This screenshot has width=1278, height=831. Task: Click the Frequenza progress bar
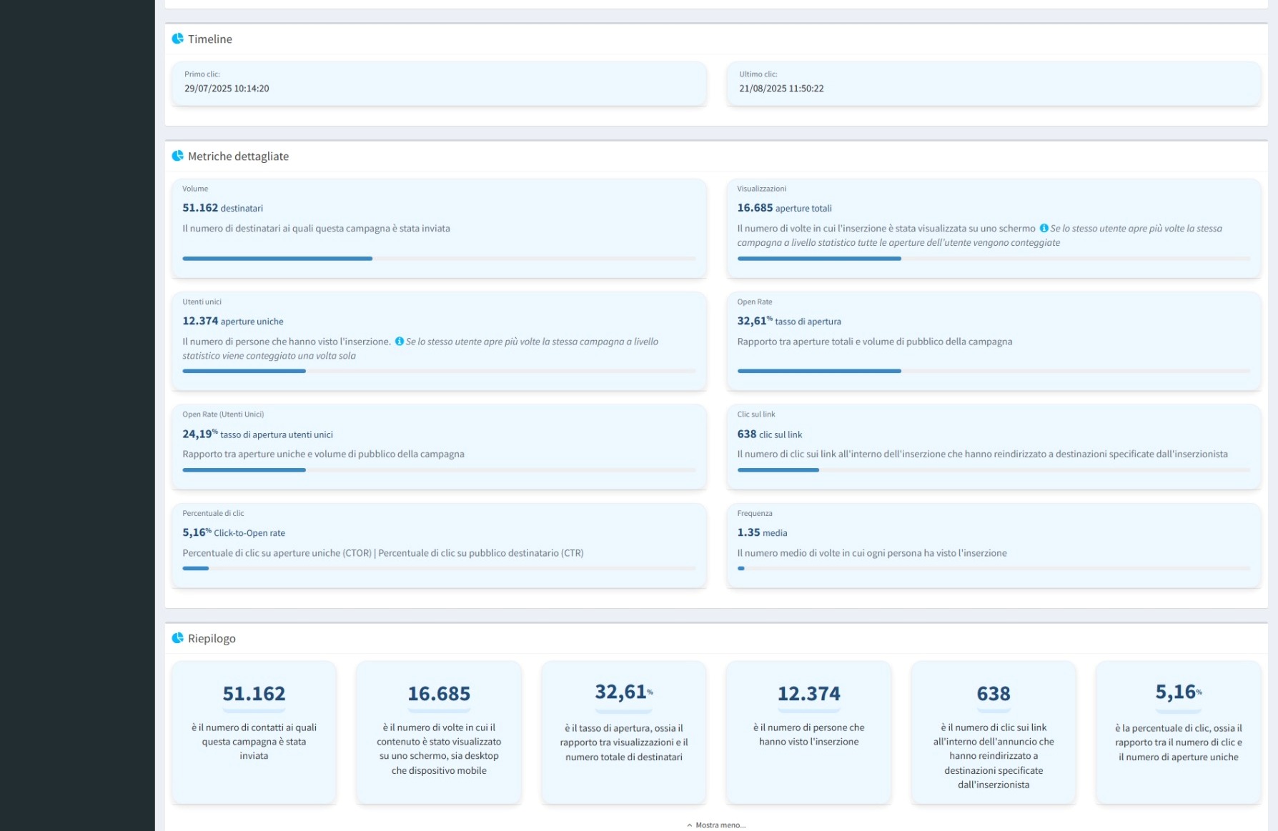click(x=993, y=569)
